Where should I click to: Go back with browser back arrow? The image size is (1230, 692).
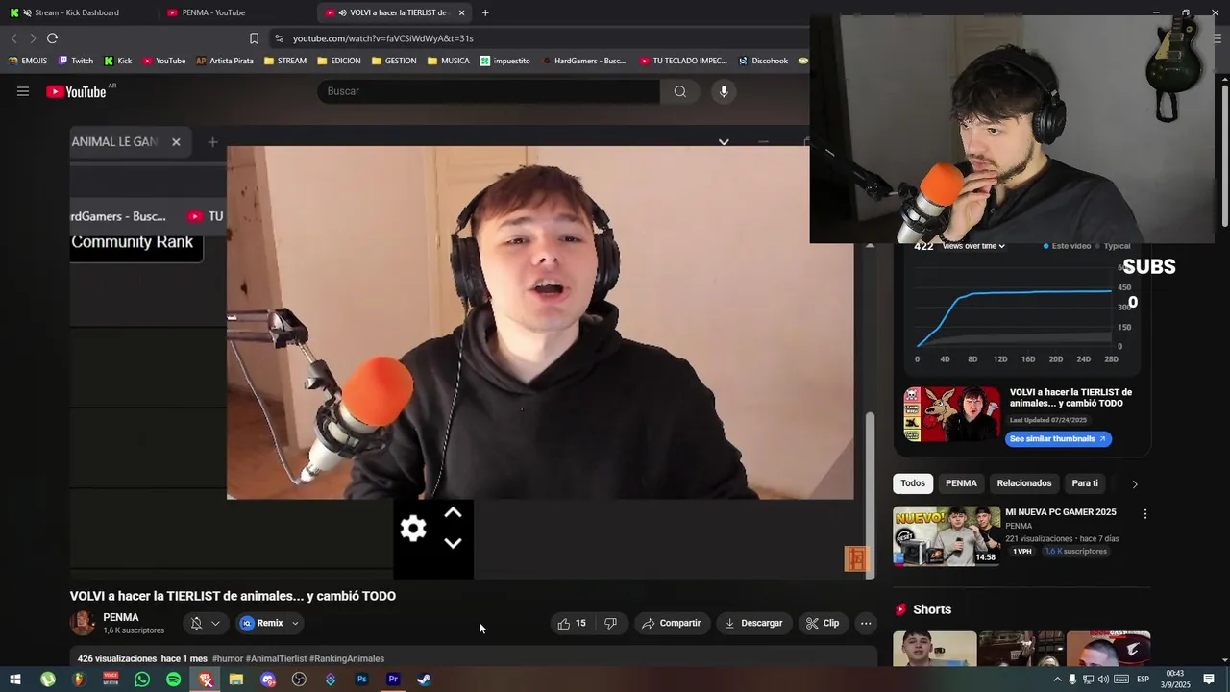13,38
